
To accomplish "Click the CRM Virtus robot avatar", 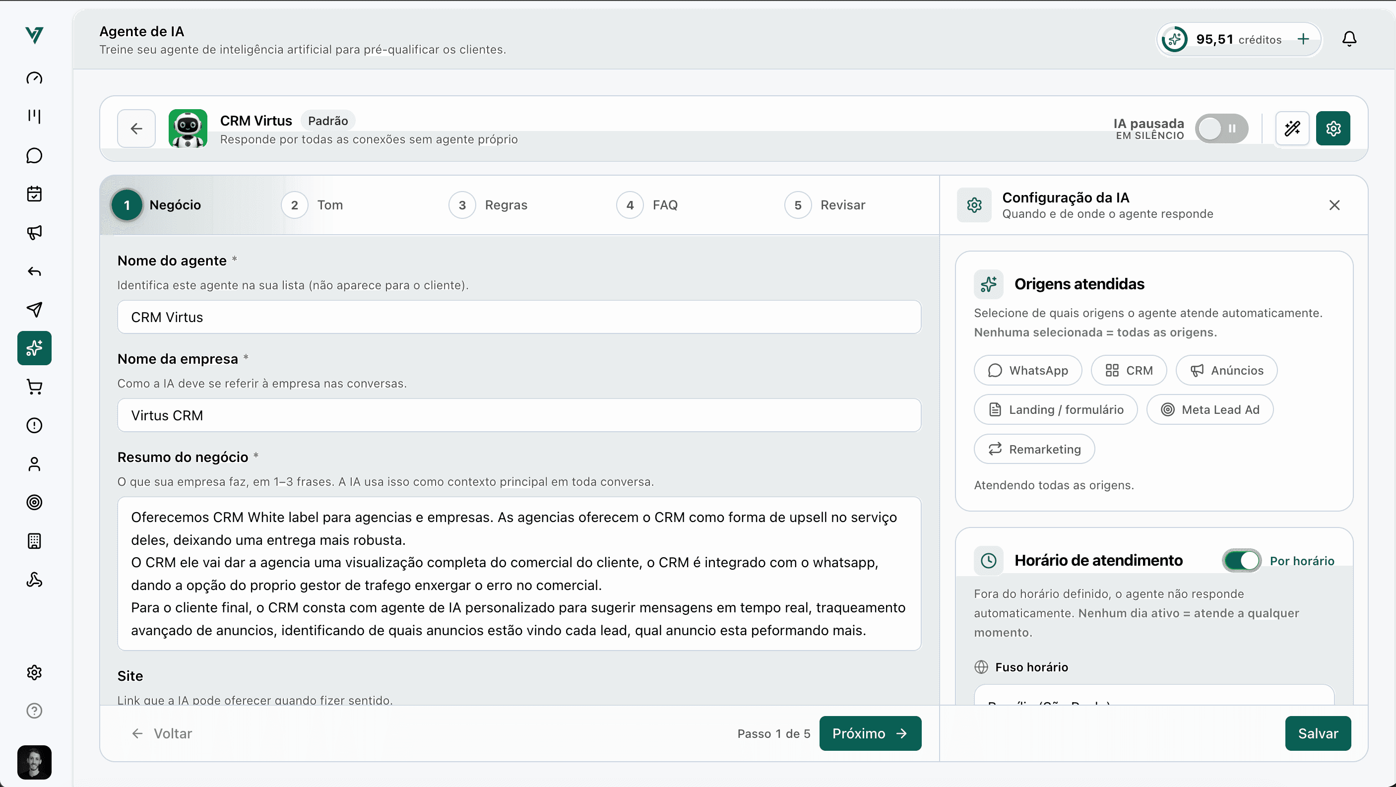I will pos(188,129).
